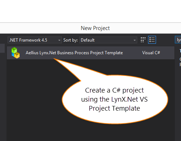Click the "Create a C# project" callout text
This screenshot has height=141, width=181.
tap(114, 90)
